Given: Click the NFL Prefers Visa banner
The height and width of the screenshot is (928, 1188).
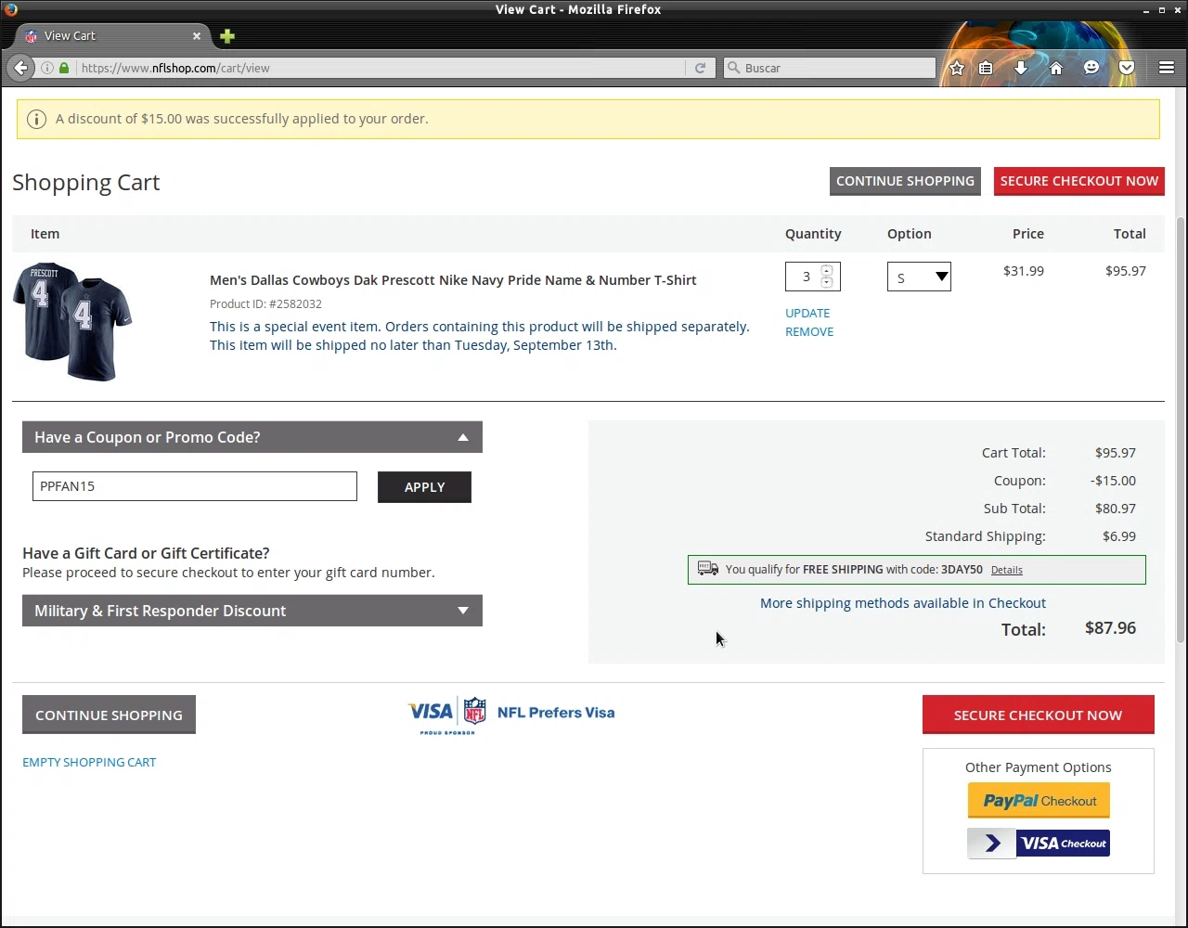Looking at the screenshot, I should [x=511, y=715].
